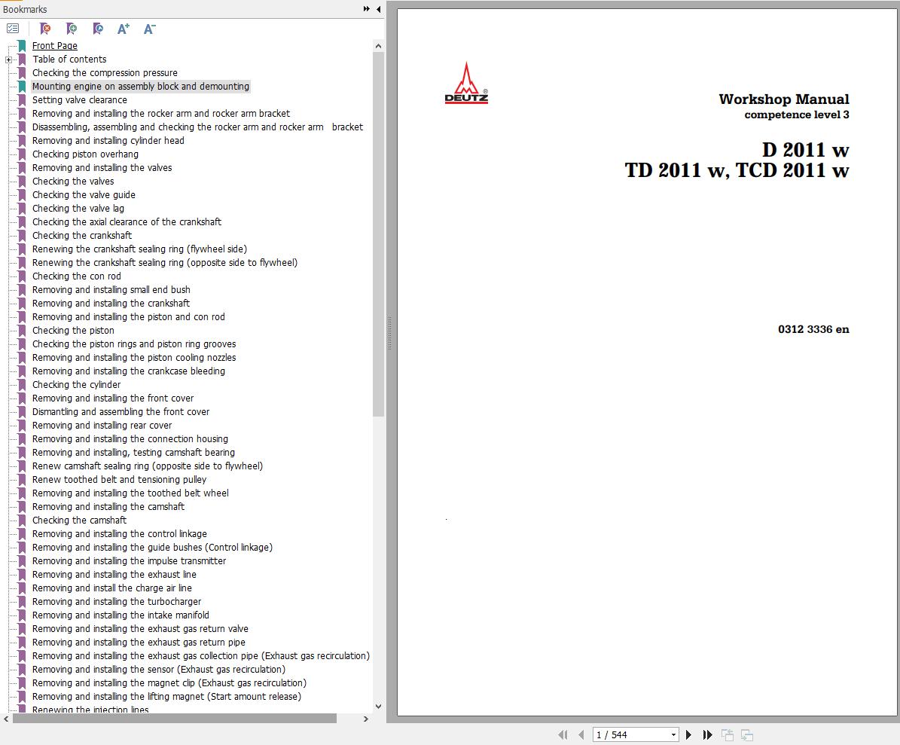Click the next view icon
This screenshot has width=900, height=745.
click(747, 734)
